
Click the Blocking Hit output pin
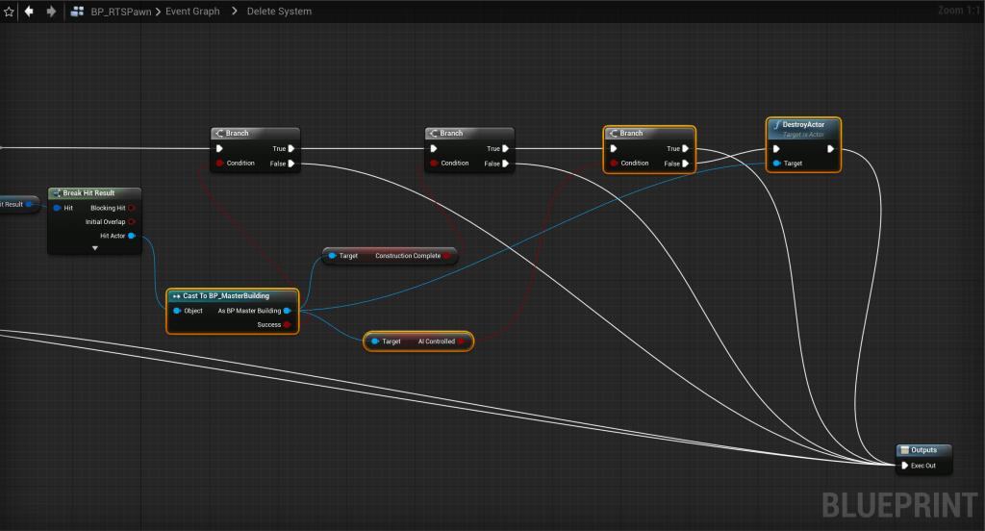pyautogui.click(x=132, y=208)
